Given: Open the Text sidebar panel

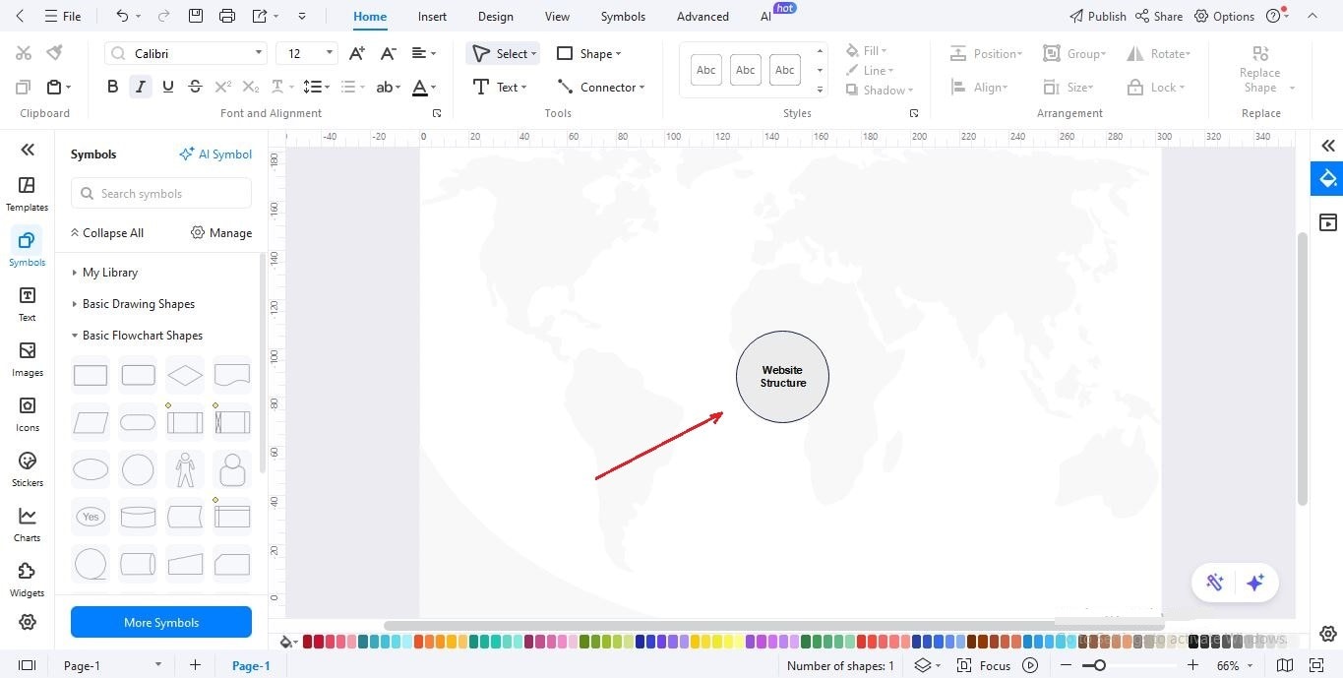Looking at the screenshot, I should click(x=27, y=304).
